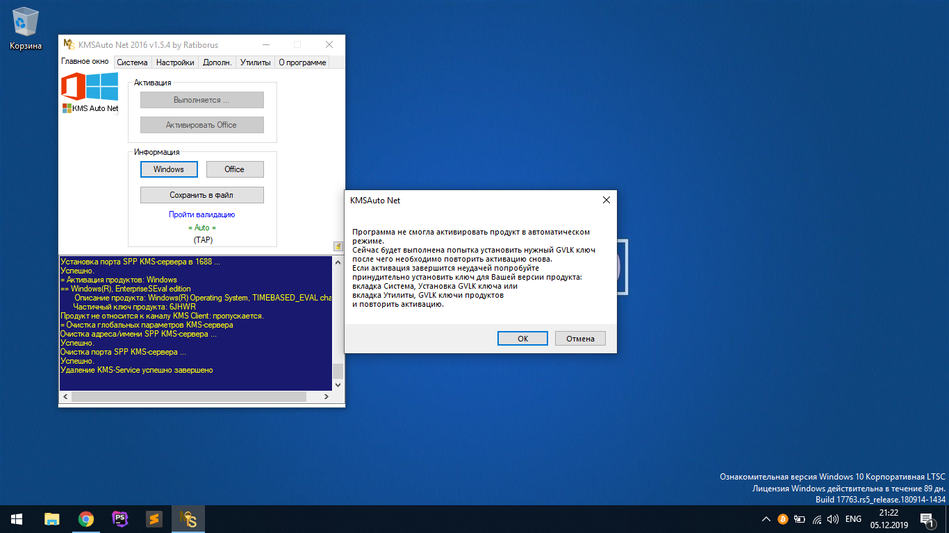Show hidden tray icons chevron
The width and height of the screenshot is (949, 533).
766,519
